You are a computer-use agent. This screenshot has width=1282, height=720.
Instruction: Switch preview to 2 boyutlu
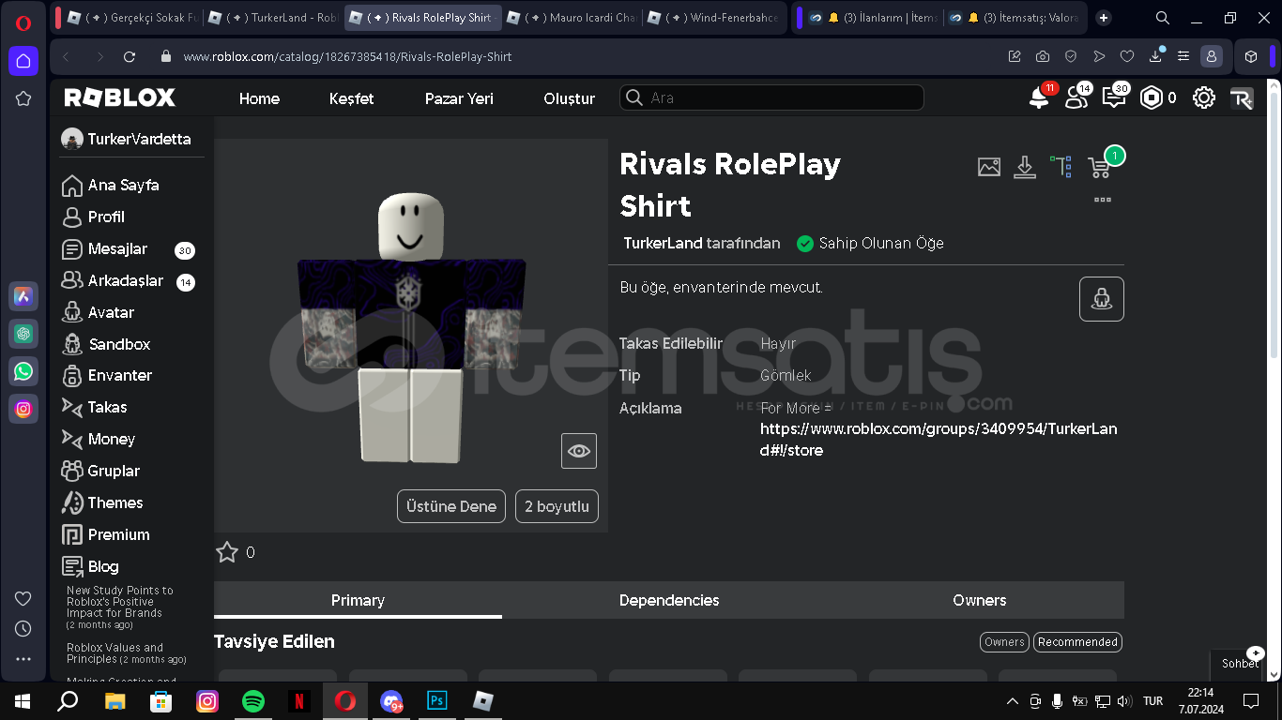click(557, 506)
